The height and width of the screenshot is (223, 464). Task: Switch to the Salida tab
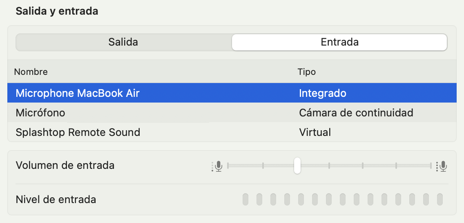123,42
